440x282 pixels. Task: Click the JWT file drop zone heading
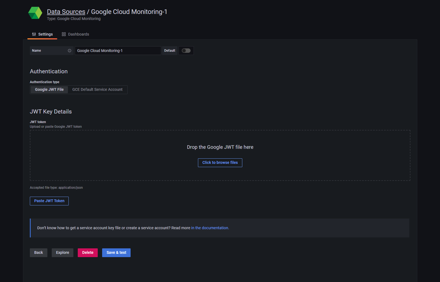click(220, 147)
